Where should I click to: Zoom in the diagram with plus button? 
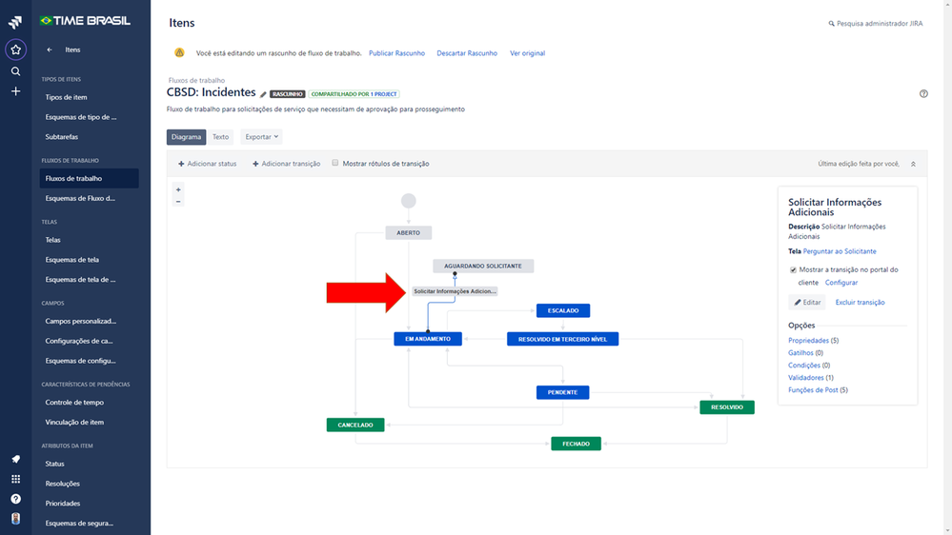tap(178, 189)
